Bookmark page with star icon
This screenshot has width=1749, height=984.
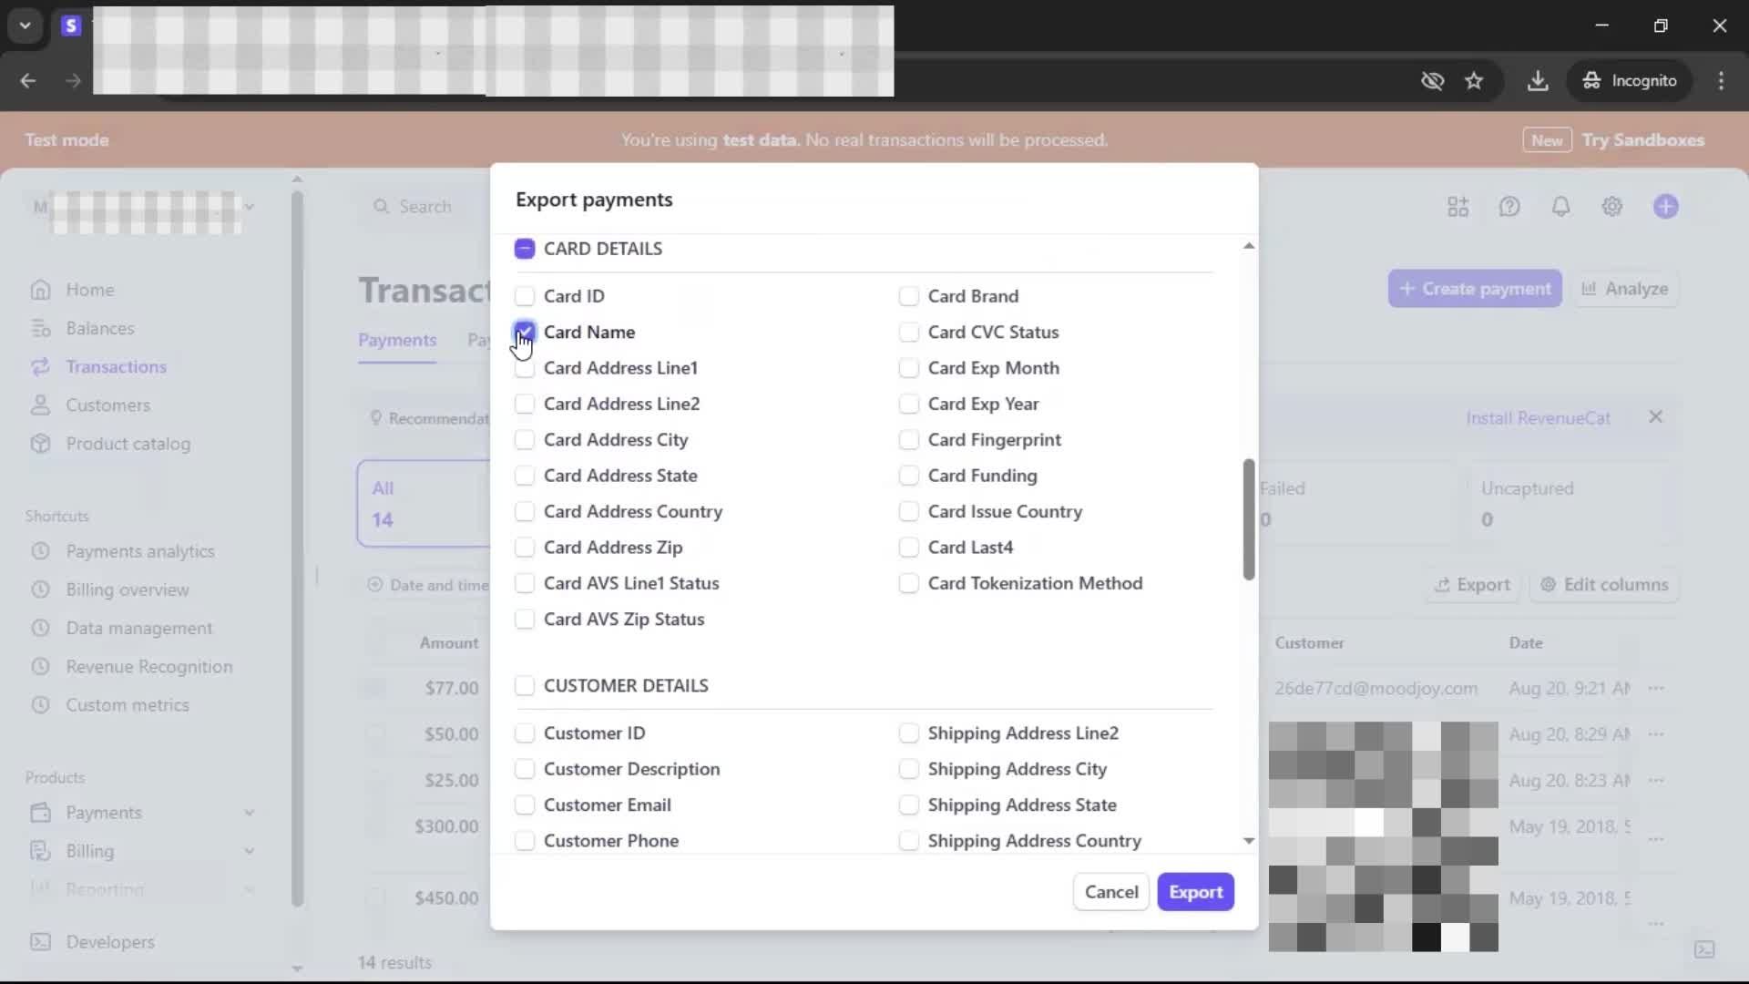pyautogui.click(x=1474, y=81)
